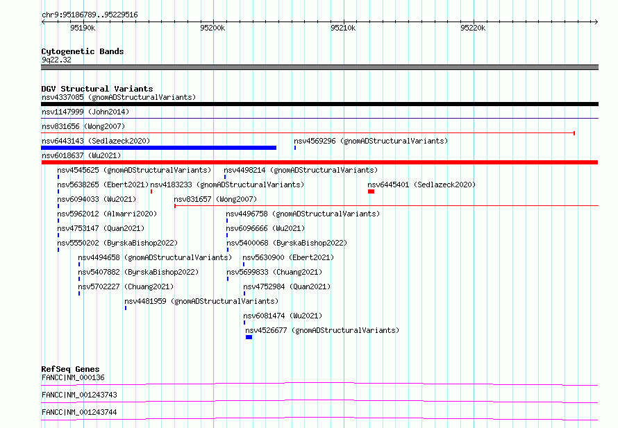Screen dimensions: 618x428
Task: Click the RefSeq Genes track title
Action: (70, 369)
